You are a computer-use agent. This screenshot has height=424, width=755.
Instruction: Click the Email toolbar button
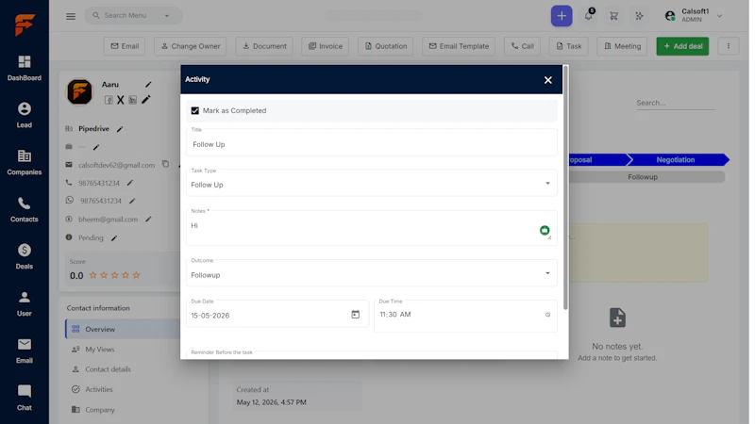125,46
